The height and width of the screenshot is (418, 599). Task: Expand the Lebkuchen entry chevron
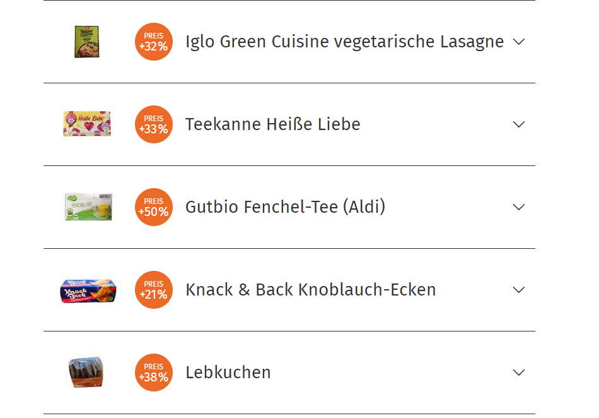(x=519, y=373)
